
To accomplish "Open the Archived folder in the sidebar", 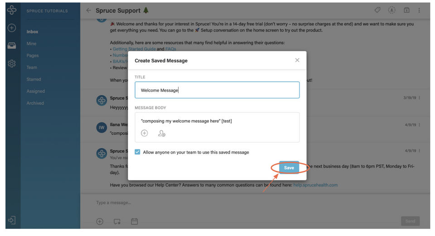I will [x=35, y=103].
